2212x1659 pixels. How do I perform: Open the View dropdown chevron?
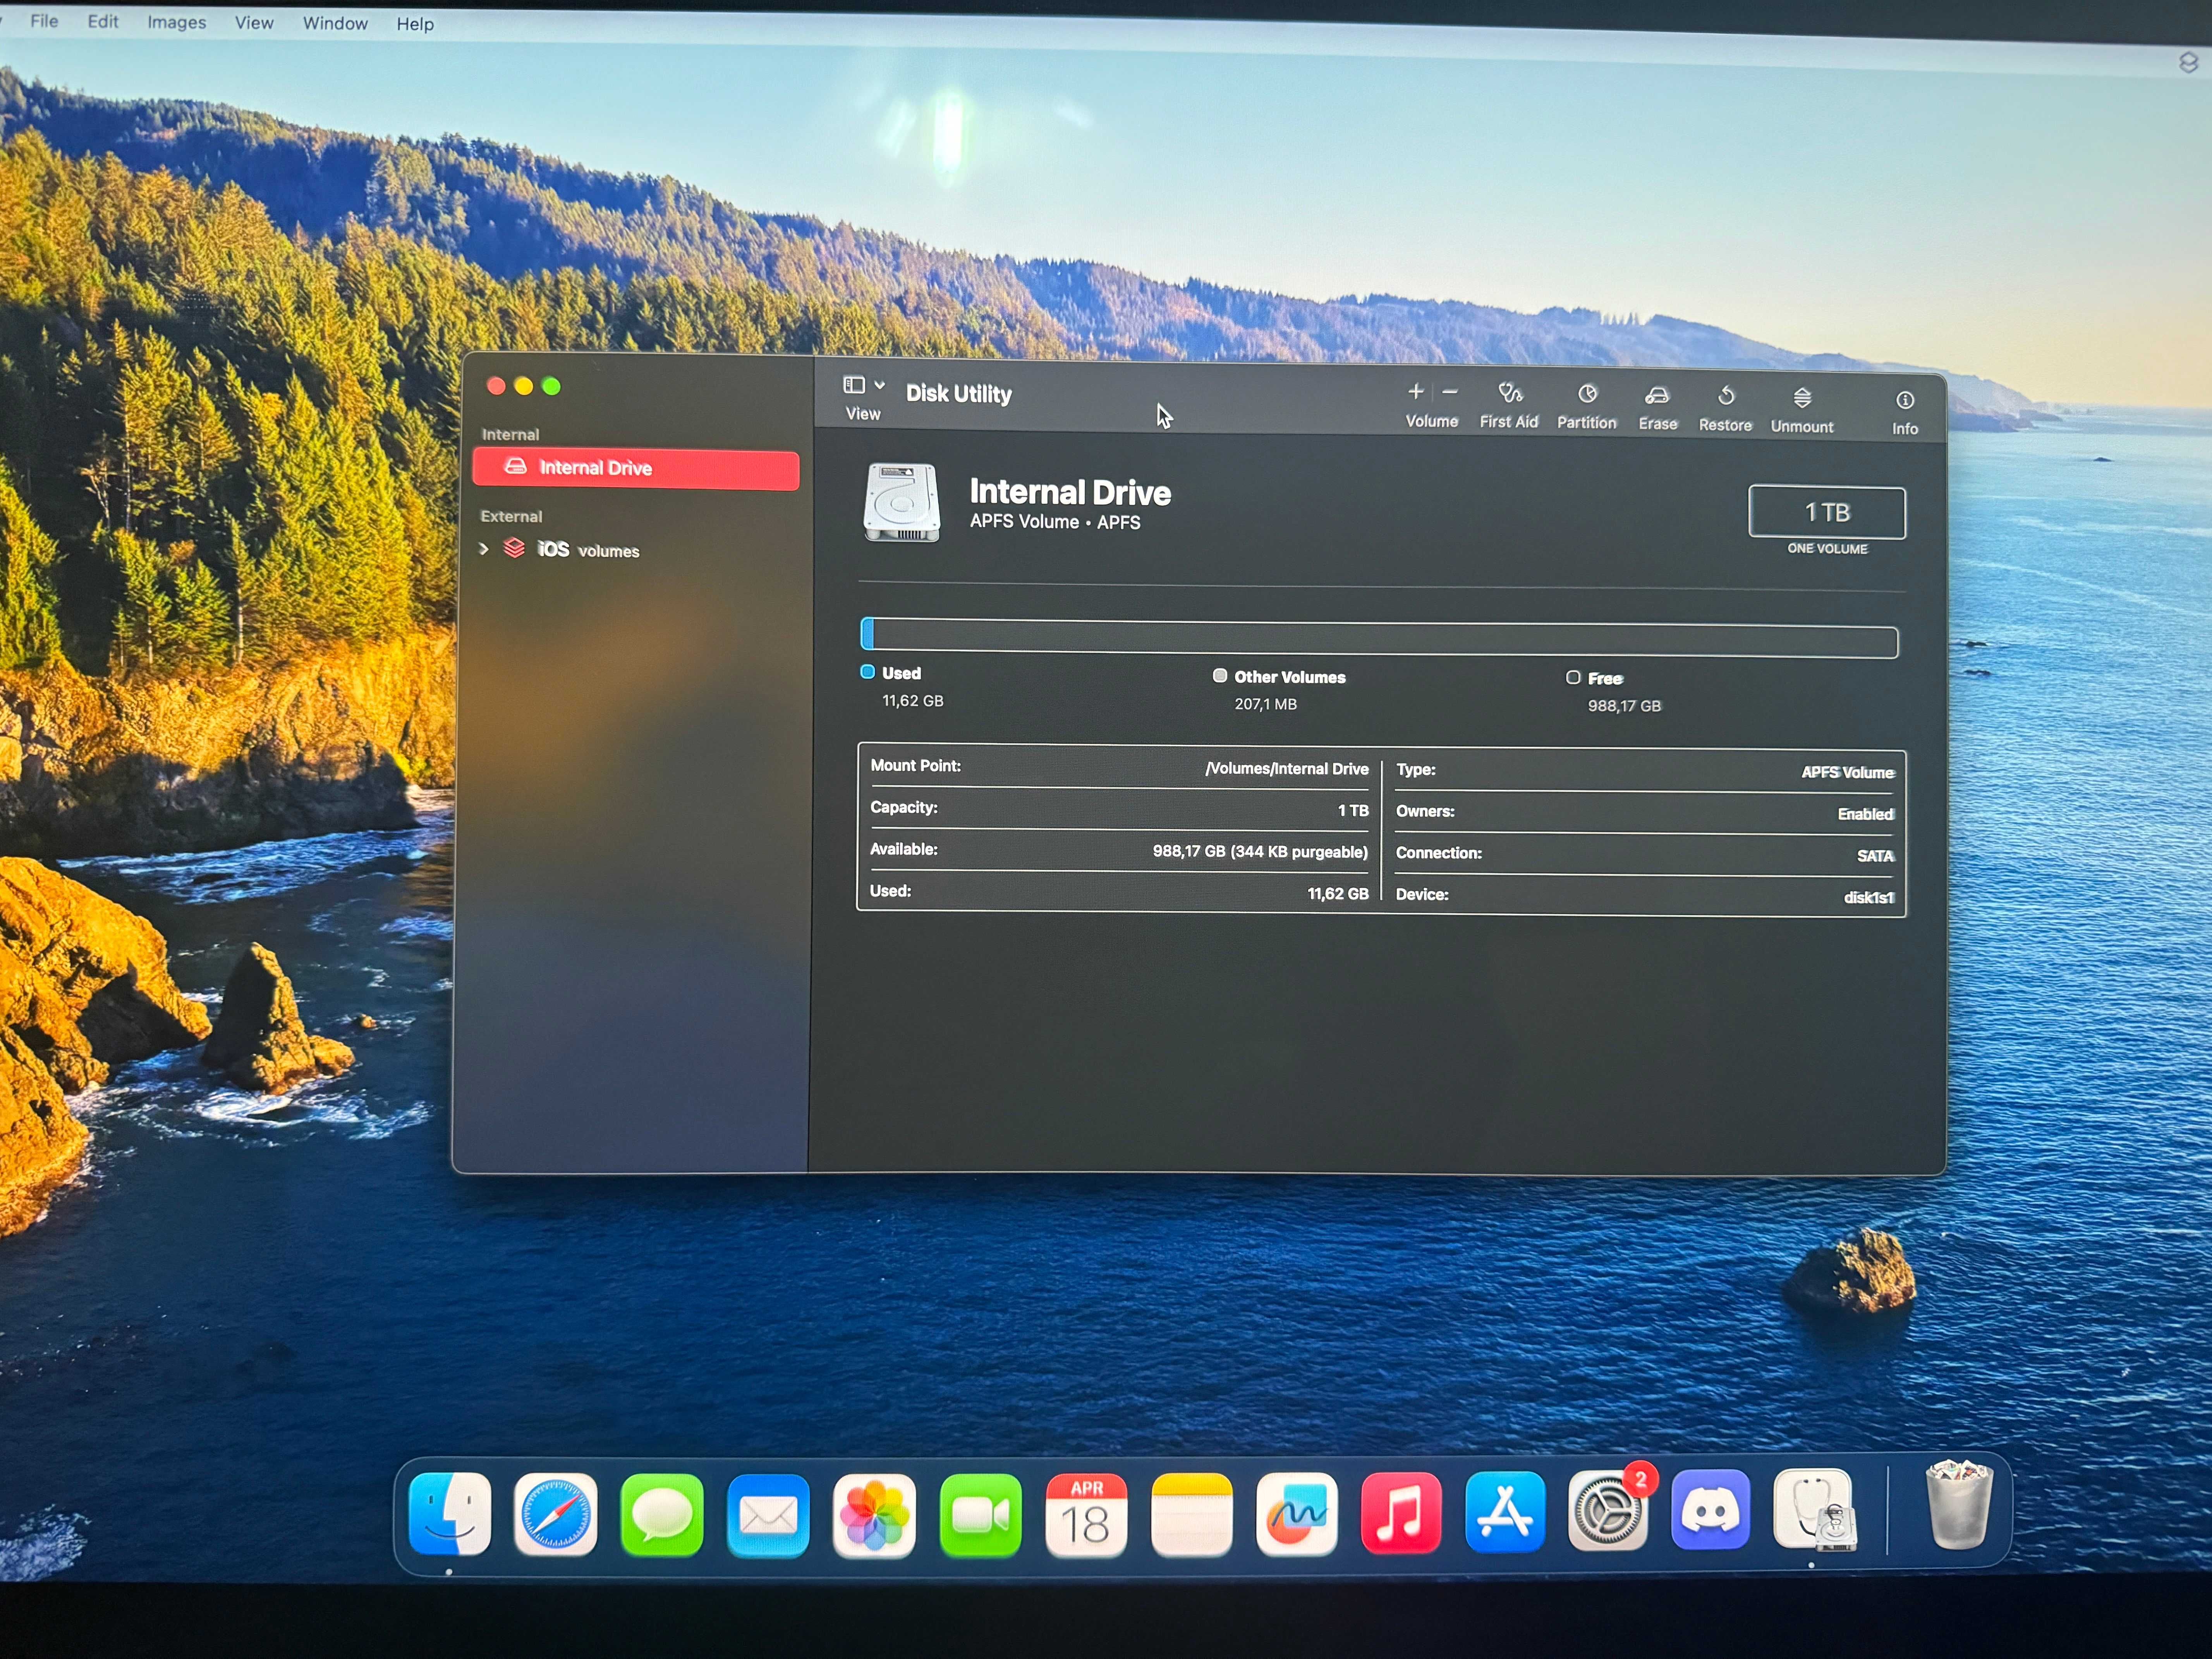tap(880, 385)
